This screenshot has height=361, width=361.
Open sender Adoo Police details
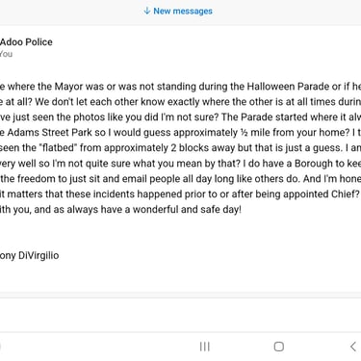click(26, 42)
